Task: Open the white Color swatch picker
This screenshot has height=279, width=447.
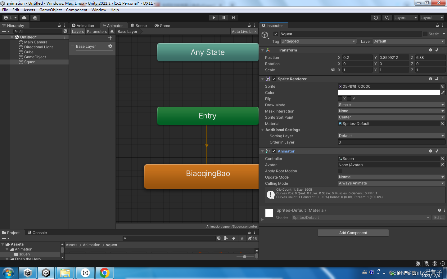Action: (x=389, y=92)
